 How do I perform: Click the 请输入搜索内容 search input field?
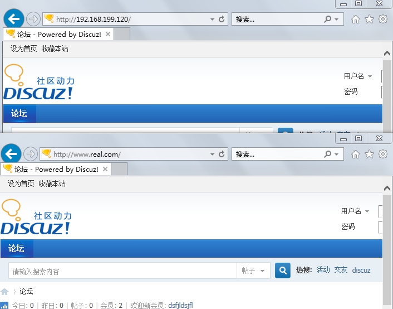(x=122, y=271)
